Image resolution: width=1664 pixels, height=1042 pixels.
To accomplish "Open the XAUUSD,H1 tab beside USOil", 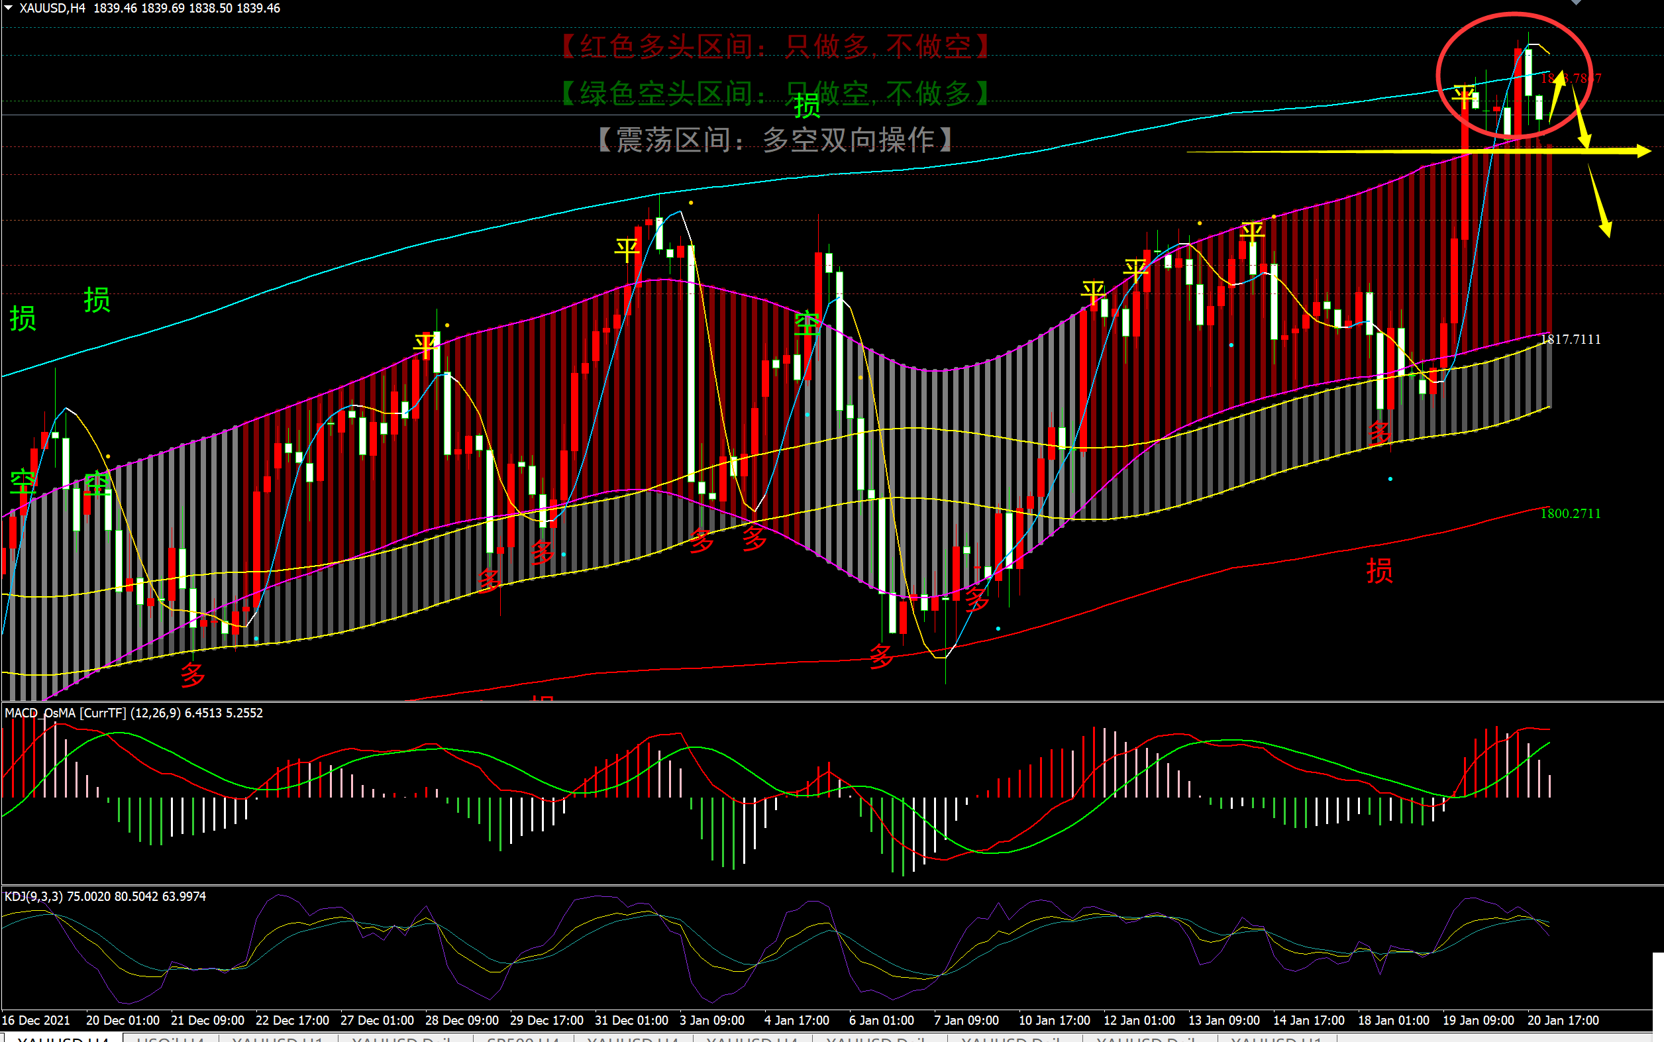I will coord(278,1038).
